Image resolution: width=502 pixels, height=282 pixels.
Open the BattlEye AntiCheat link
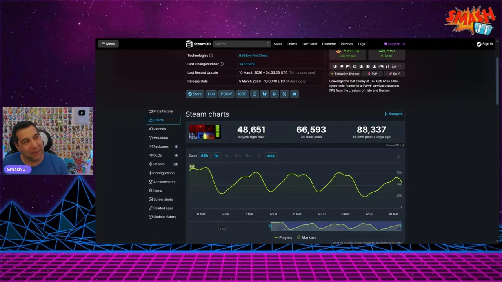(253, 55)
